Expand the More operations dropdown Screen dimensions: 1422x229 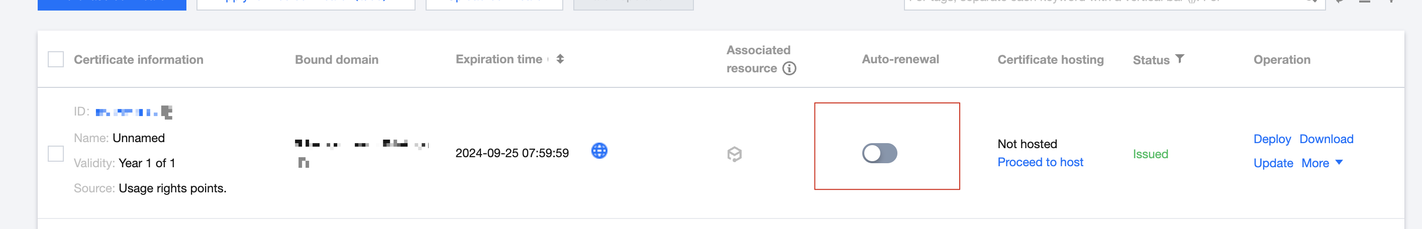click(1315, 163)
